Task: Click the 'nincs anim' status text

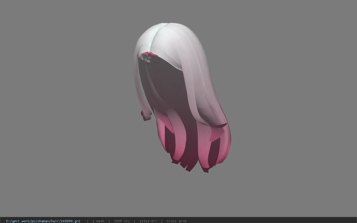Action: (x=177, y=221)
